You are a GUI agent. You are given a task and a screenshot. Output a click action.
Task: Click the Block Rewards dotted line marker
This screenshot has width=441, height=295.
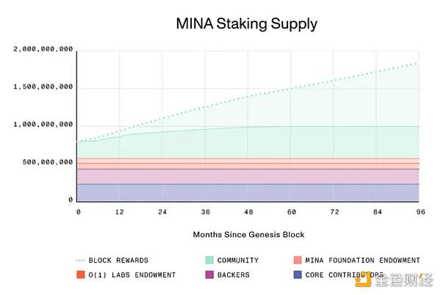click(81, 261)
